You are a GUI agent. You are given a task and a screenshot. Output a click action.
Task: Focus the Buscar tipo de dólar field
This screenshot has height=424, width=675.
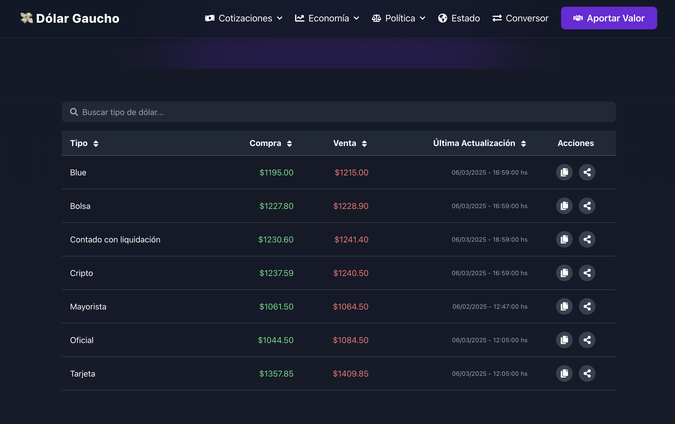(339, 112)
